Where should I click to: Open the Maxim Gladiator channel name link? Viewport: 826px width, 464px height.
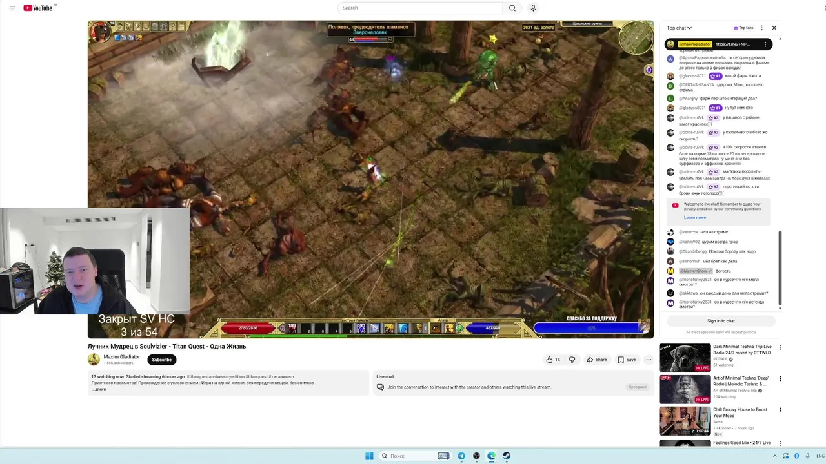point(122,357)
